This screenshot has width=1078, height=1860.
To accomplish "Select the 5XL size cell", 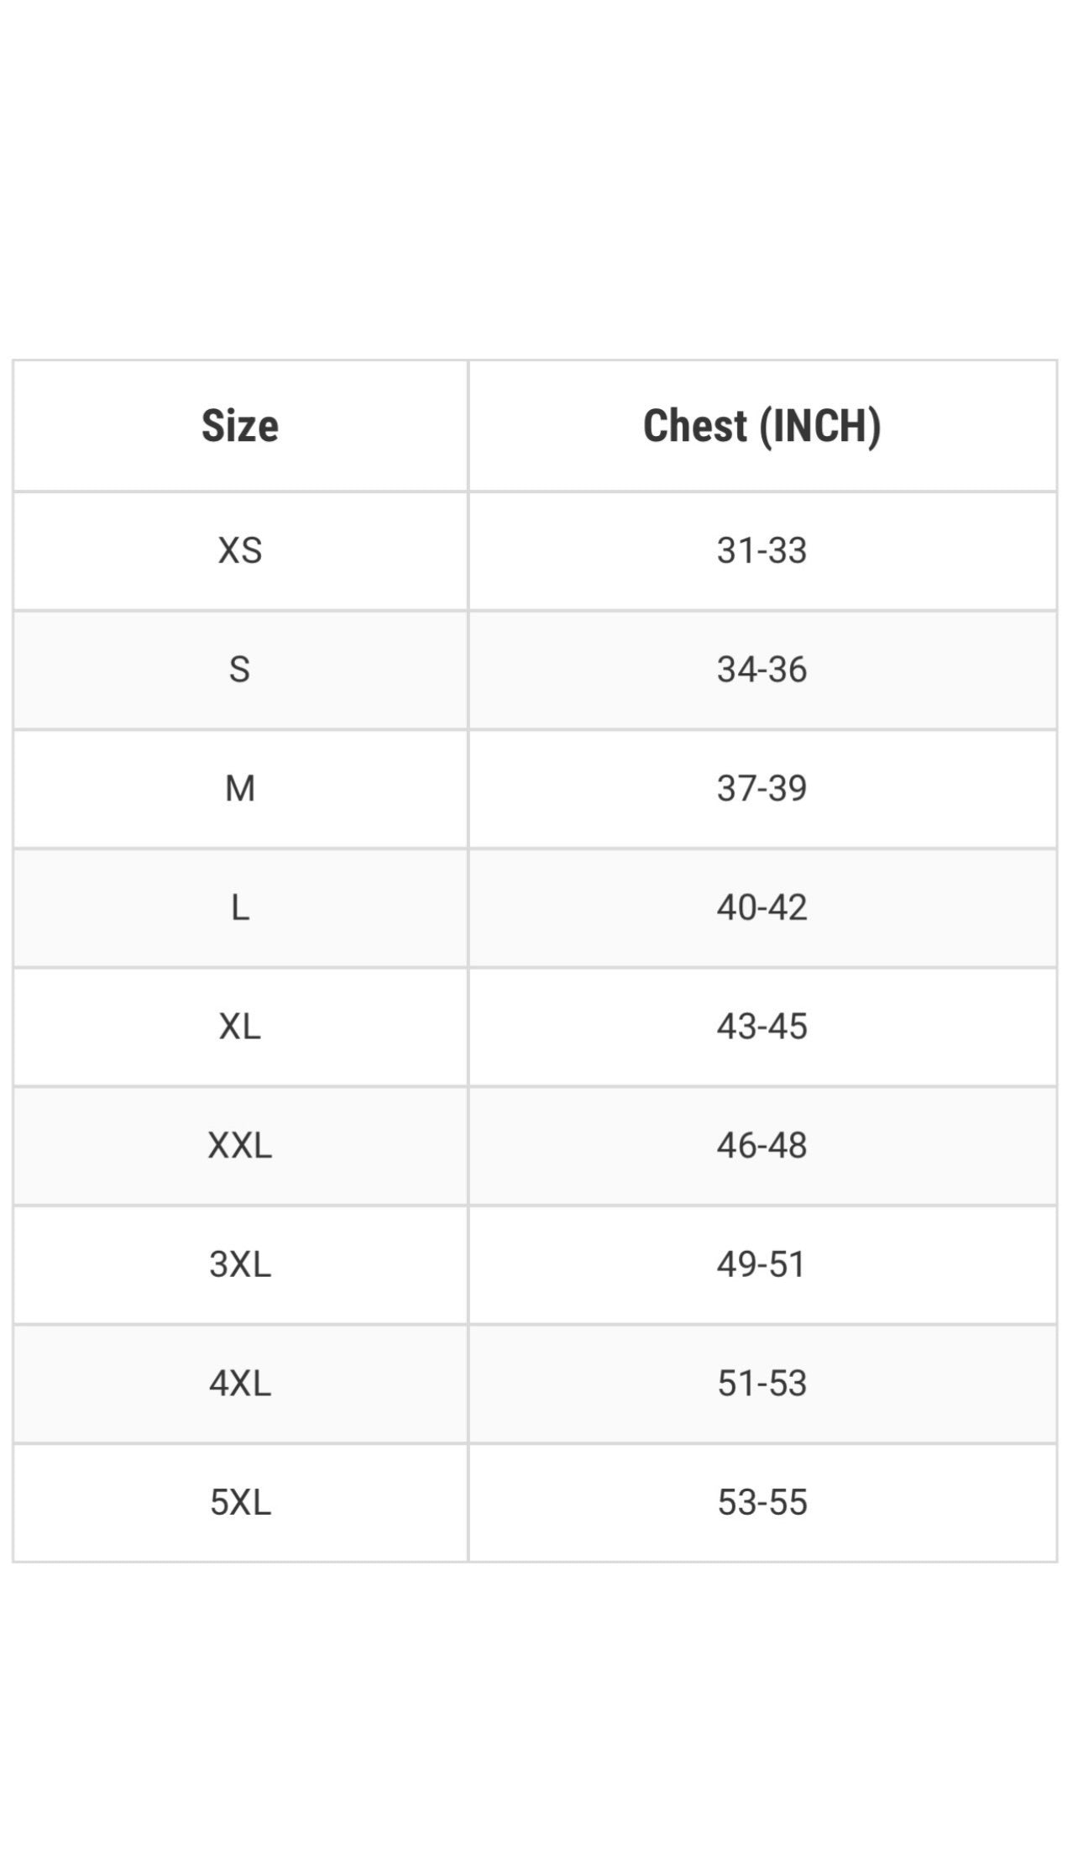I will [x=240, y=1502].
